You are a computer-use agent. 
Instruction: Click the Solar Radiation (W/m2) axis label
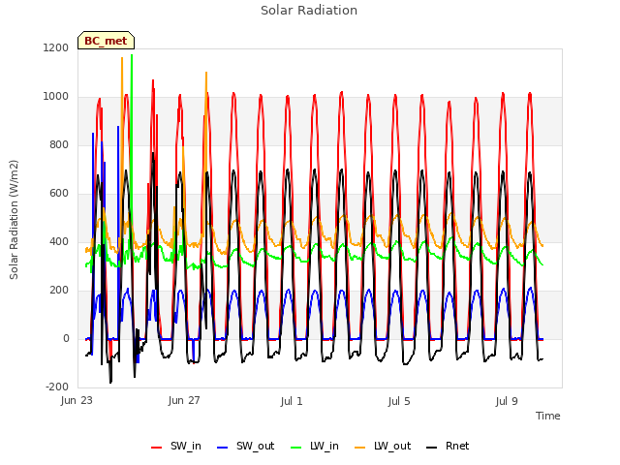(14, 220)
